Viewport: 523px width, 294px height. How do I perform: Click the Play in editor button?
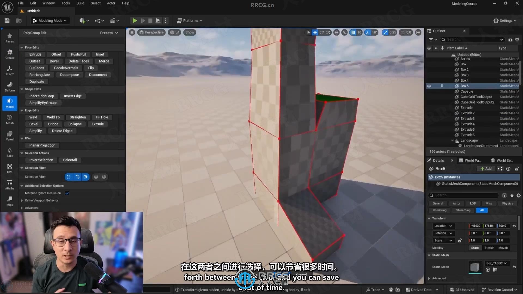click(x=135, y=21)
